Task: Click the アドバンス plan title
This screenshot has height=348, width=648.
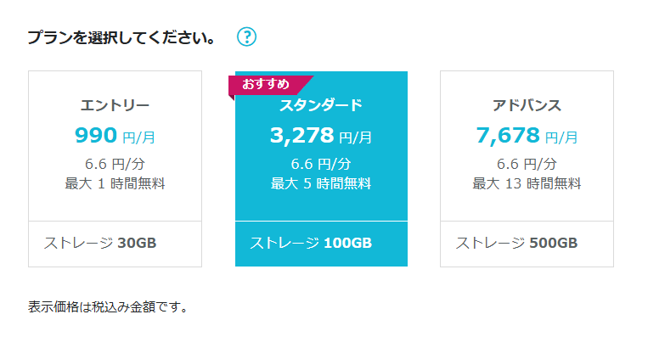Action: [x=527, y=106]
